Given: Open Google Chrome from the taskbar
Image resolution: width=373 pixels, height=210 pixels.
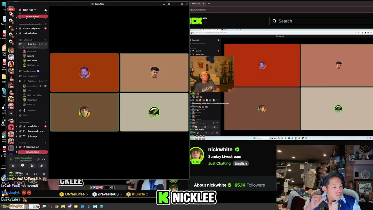Looking at the screenshot, I should [57, 206].
